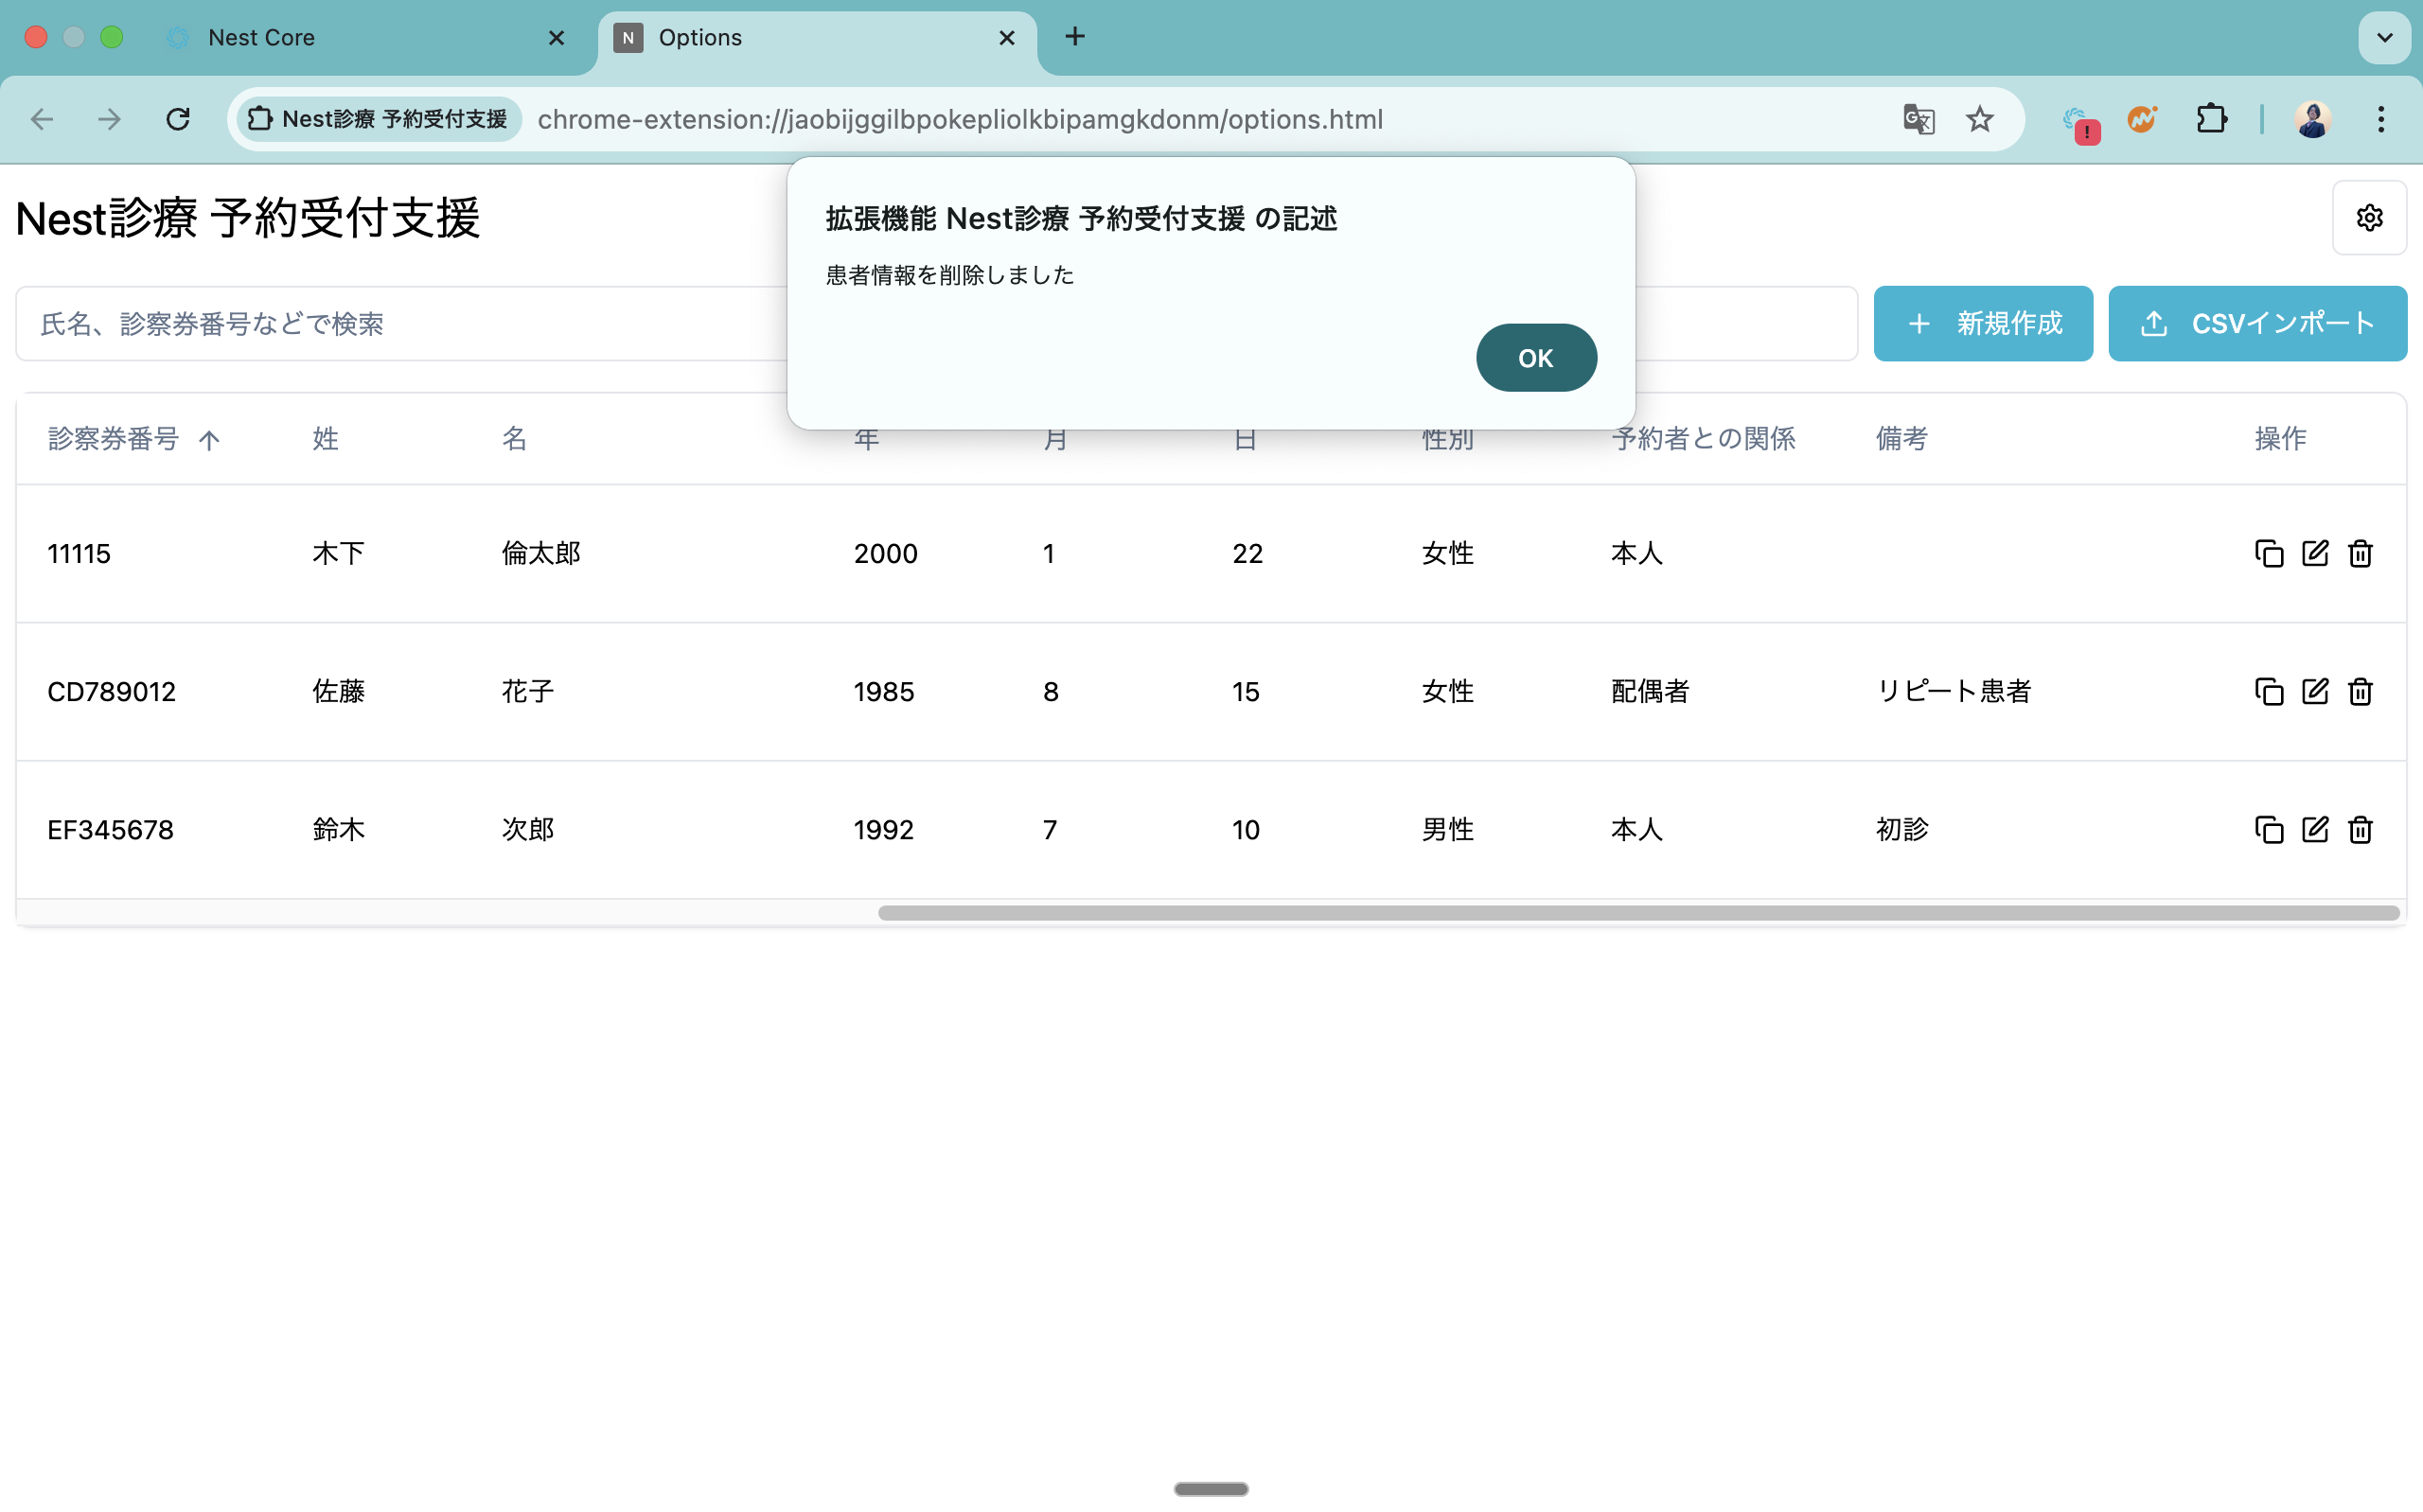2423x1512 pixels.
Task: Click the 新規作成 button
Action: pyautogui.click(x=1982, y=323)
